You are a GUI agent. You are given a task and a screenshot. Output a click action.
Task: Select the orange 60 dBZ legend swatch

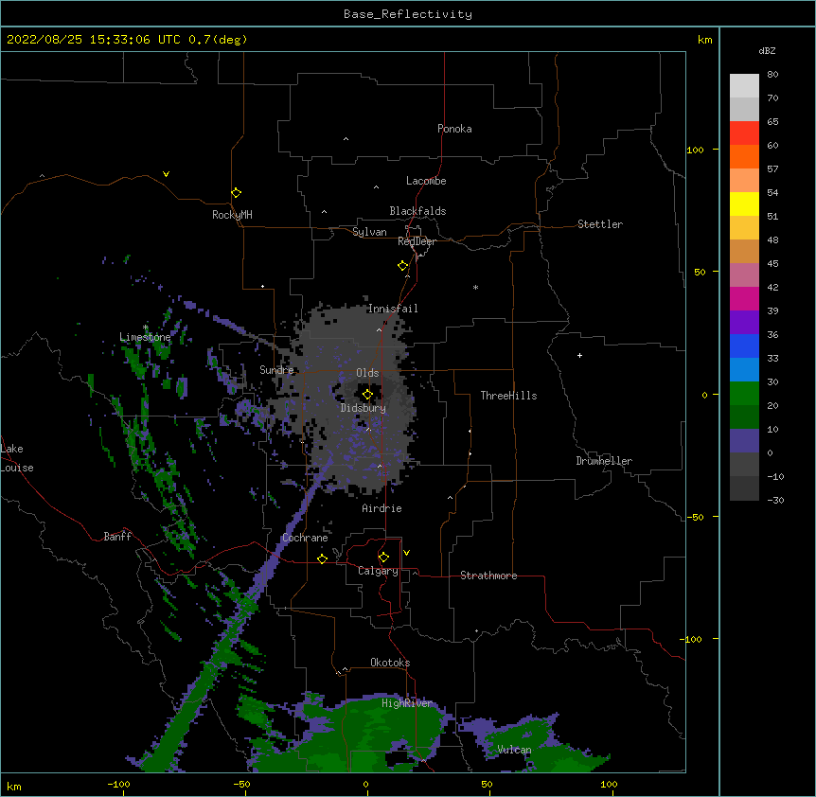tap(744, 156)
